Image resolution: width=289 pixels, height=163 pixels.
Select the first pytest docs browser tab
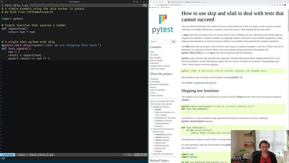tap(158, 2)
